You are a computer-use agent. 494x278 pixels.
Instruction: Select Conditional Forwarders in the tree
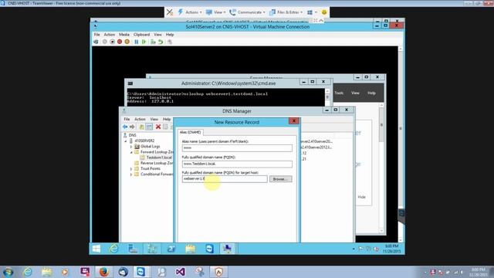(x=157, y=174)
